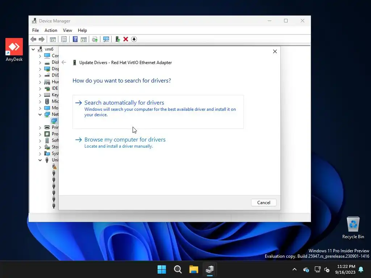Select the vm6 root tree item
Viewport: 371px width, 278px height.
pyautogui.click(x=49, y=49)
